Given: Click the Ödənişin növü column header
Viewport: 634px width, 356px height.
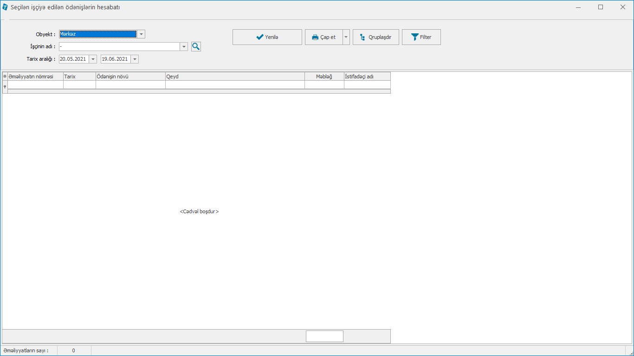Looking at the screenshot, I should tap(130, 76).
